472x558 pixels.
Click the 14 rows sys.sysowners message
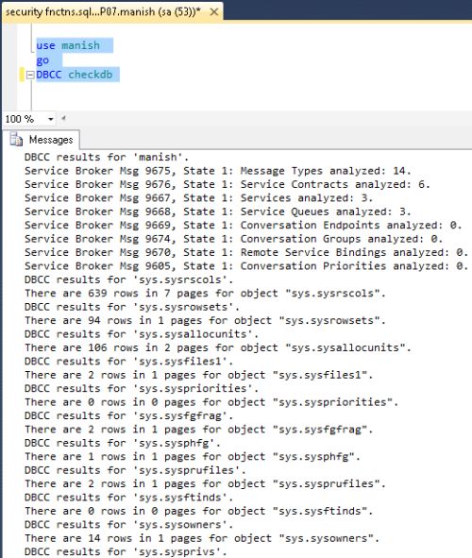point(202,538)
